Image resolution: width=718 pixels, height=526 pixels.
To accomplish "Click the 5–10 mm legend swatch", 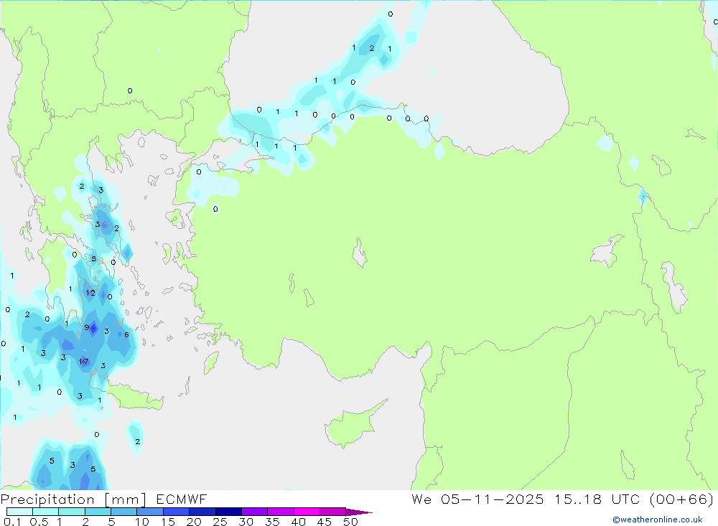I will point(124,512).
